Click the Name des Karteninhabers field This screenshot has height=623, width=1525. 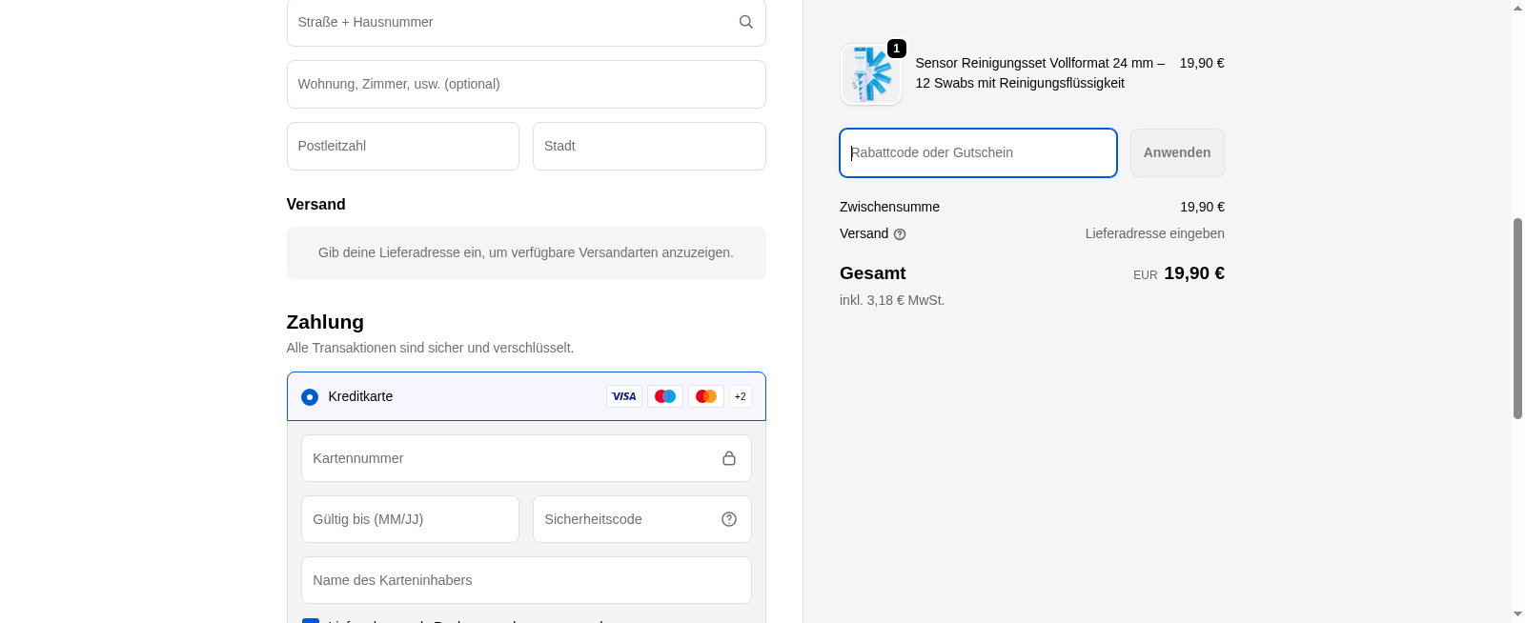tap(526, 580)
